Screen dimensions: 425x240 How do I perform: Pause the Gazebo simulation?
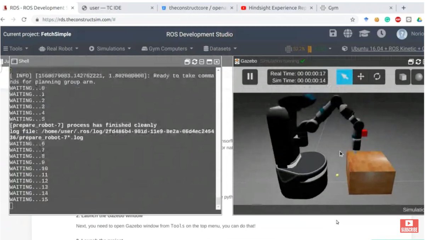(250, 76)
